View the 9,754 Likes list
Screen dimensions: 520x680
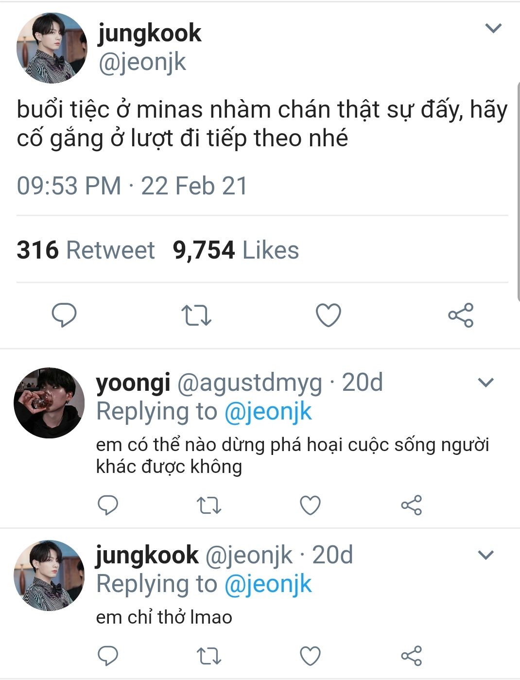[x=236, y=250]
